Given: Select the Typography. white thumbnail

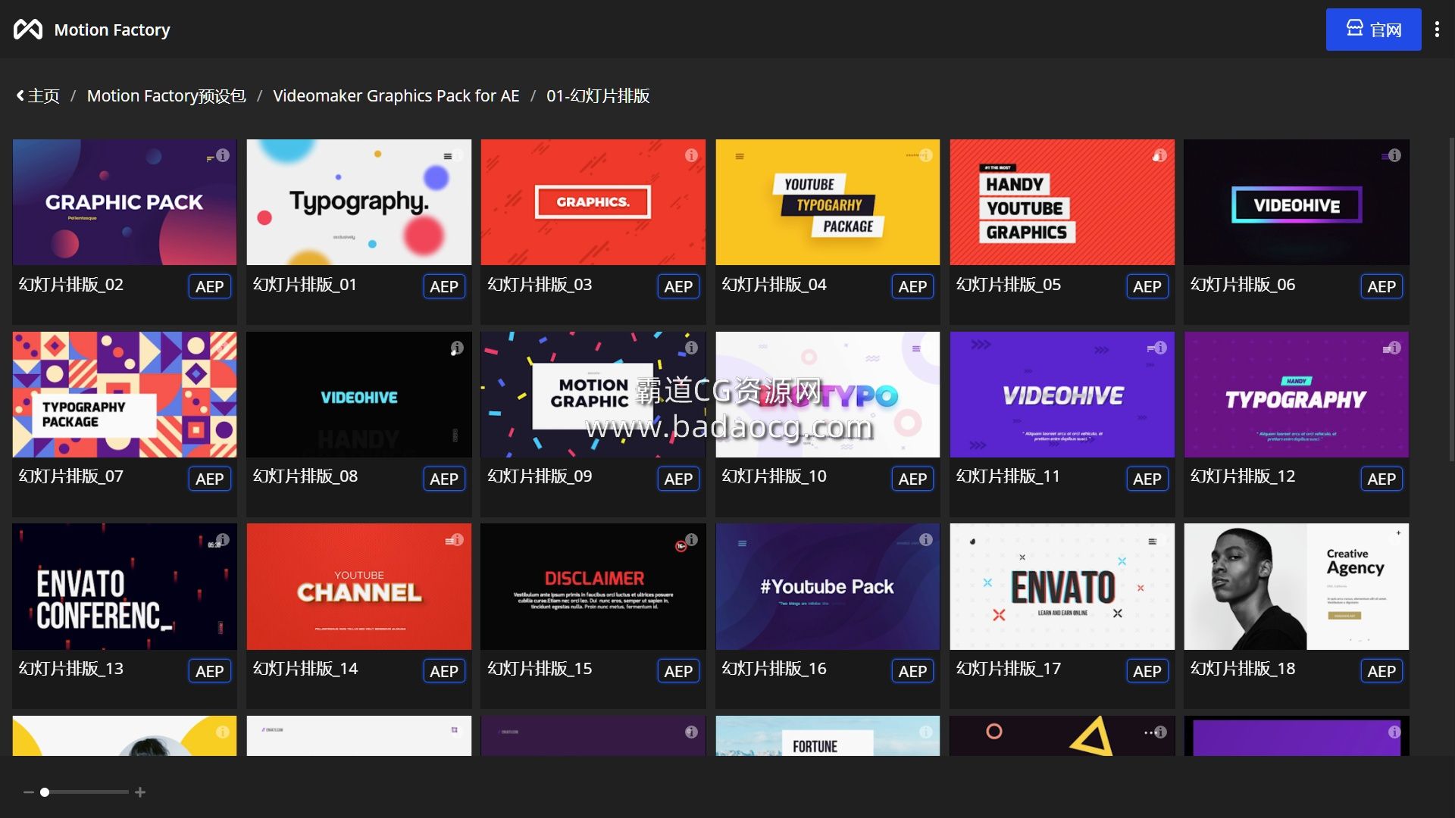Looking at the screenshot, I should 358,202.
